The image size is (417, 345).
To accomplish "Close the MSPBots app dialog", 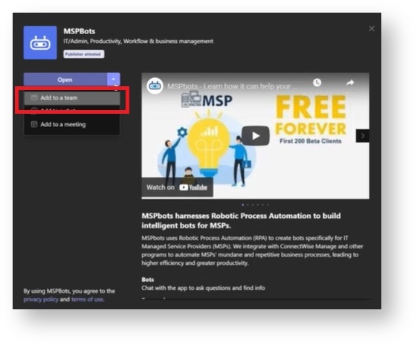I will [372, 29].
